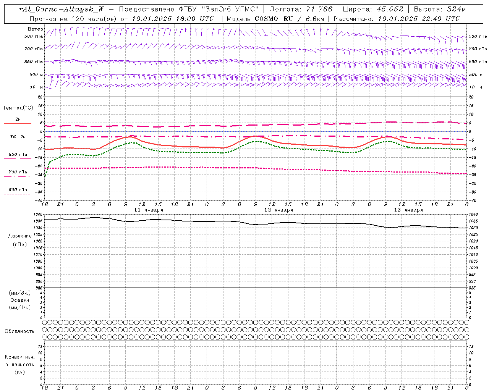Click the (гПа) unit label under Давление
The height and width of the screenshot is (391, 489).
coord(20,244)
